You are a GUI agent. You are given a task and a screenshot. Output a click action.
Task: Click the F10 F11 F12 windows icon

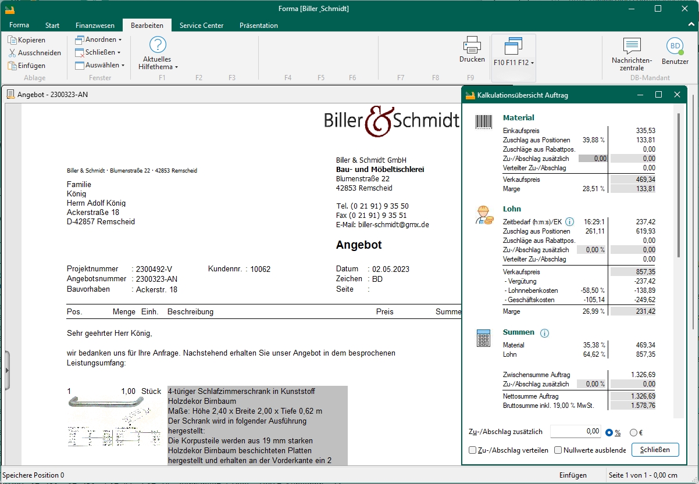click(x=513, y=46)
